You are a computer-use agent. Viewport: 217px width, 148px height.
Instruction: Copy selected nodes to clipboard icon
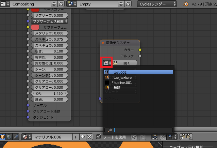pos(183,137)
